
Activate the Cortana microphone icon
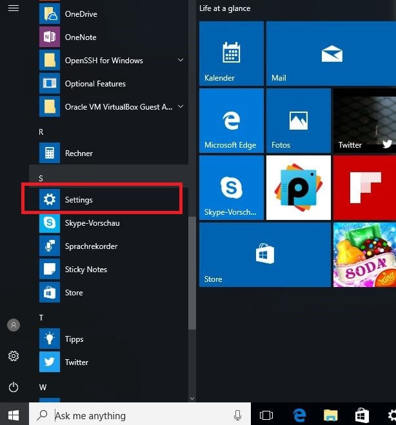pyautogui.click(x=237, y=415)
